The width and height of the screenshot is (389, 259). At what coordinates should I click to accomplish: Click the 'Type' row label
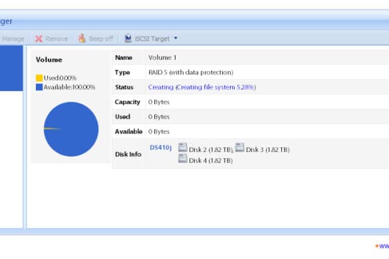pyautogui.click(x=122, y=72)
